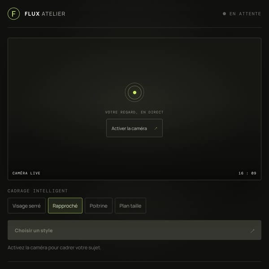
Task: Click the arrow icon on Activer la caméra
Action: tap(156, 128)
